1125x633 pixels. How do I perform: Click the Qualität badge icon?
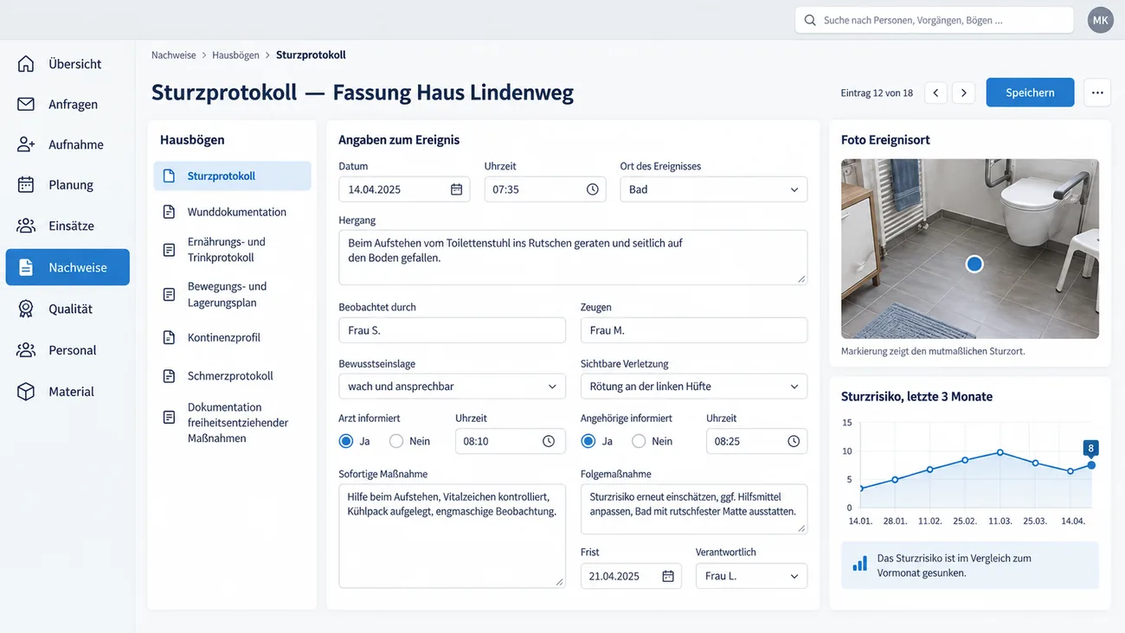tap(26, 309)
